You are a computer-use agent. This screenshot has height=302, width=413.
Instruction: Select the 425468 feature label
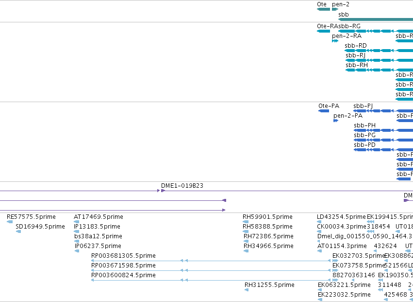pos(396,295)
